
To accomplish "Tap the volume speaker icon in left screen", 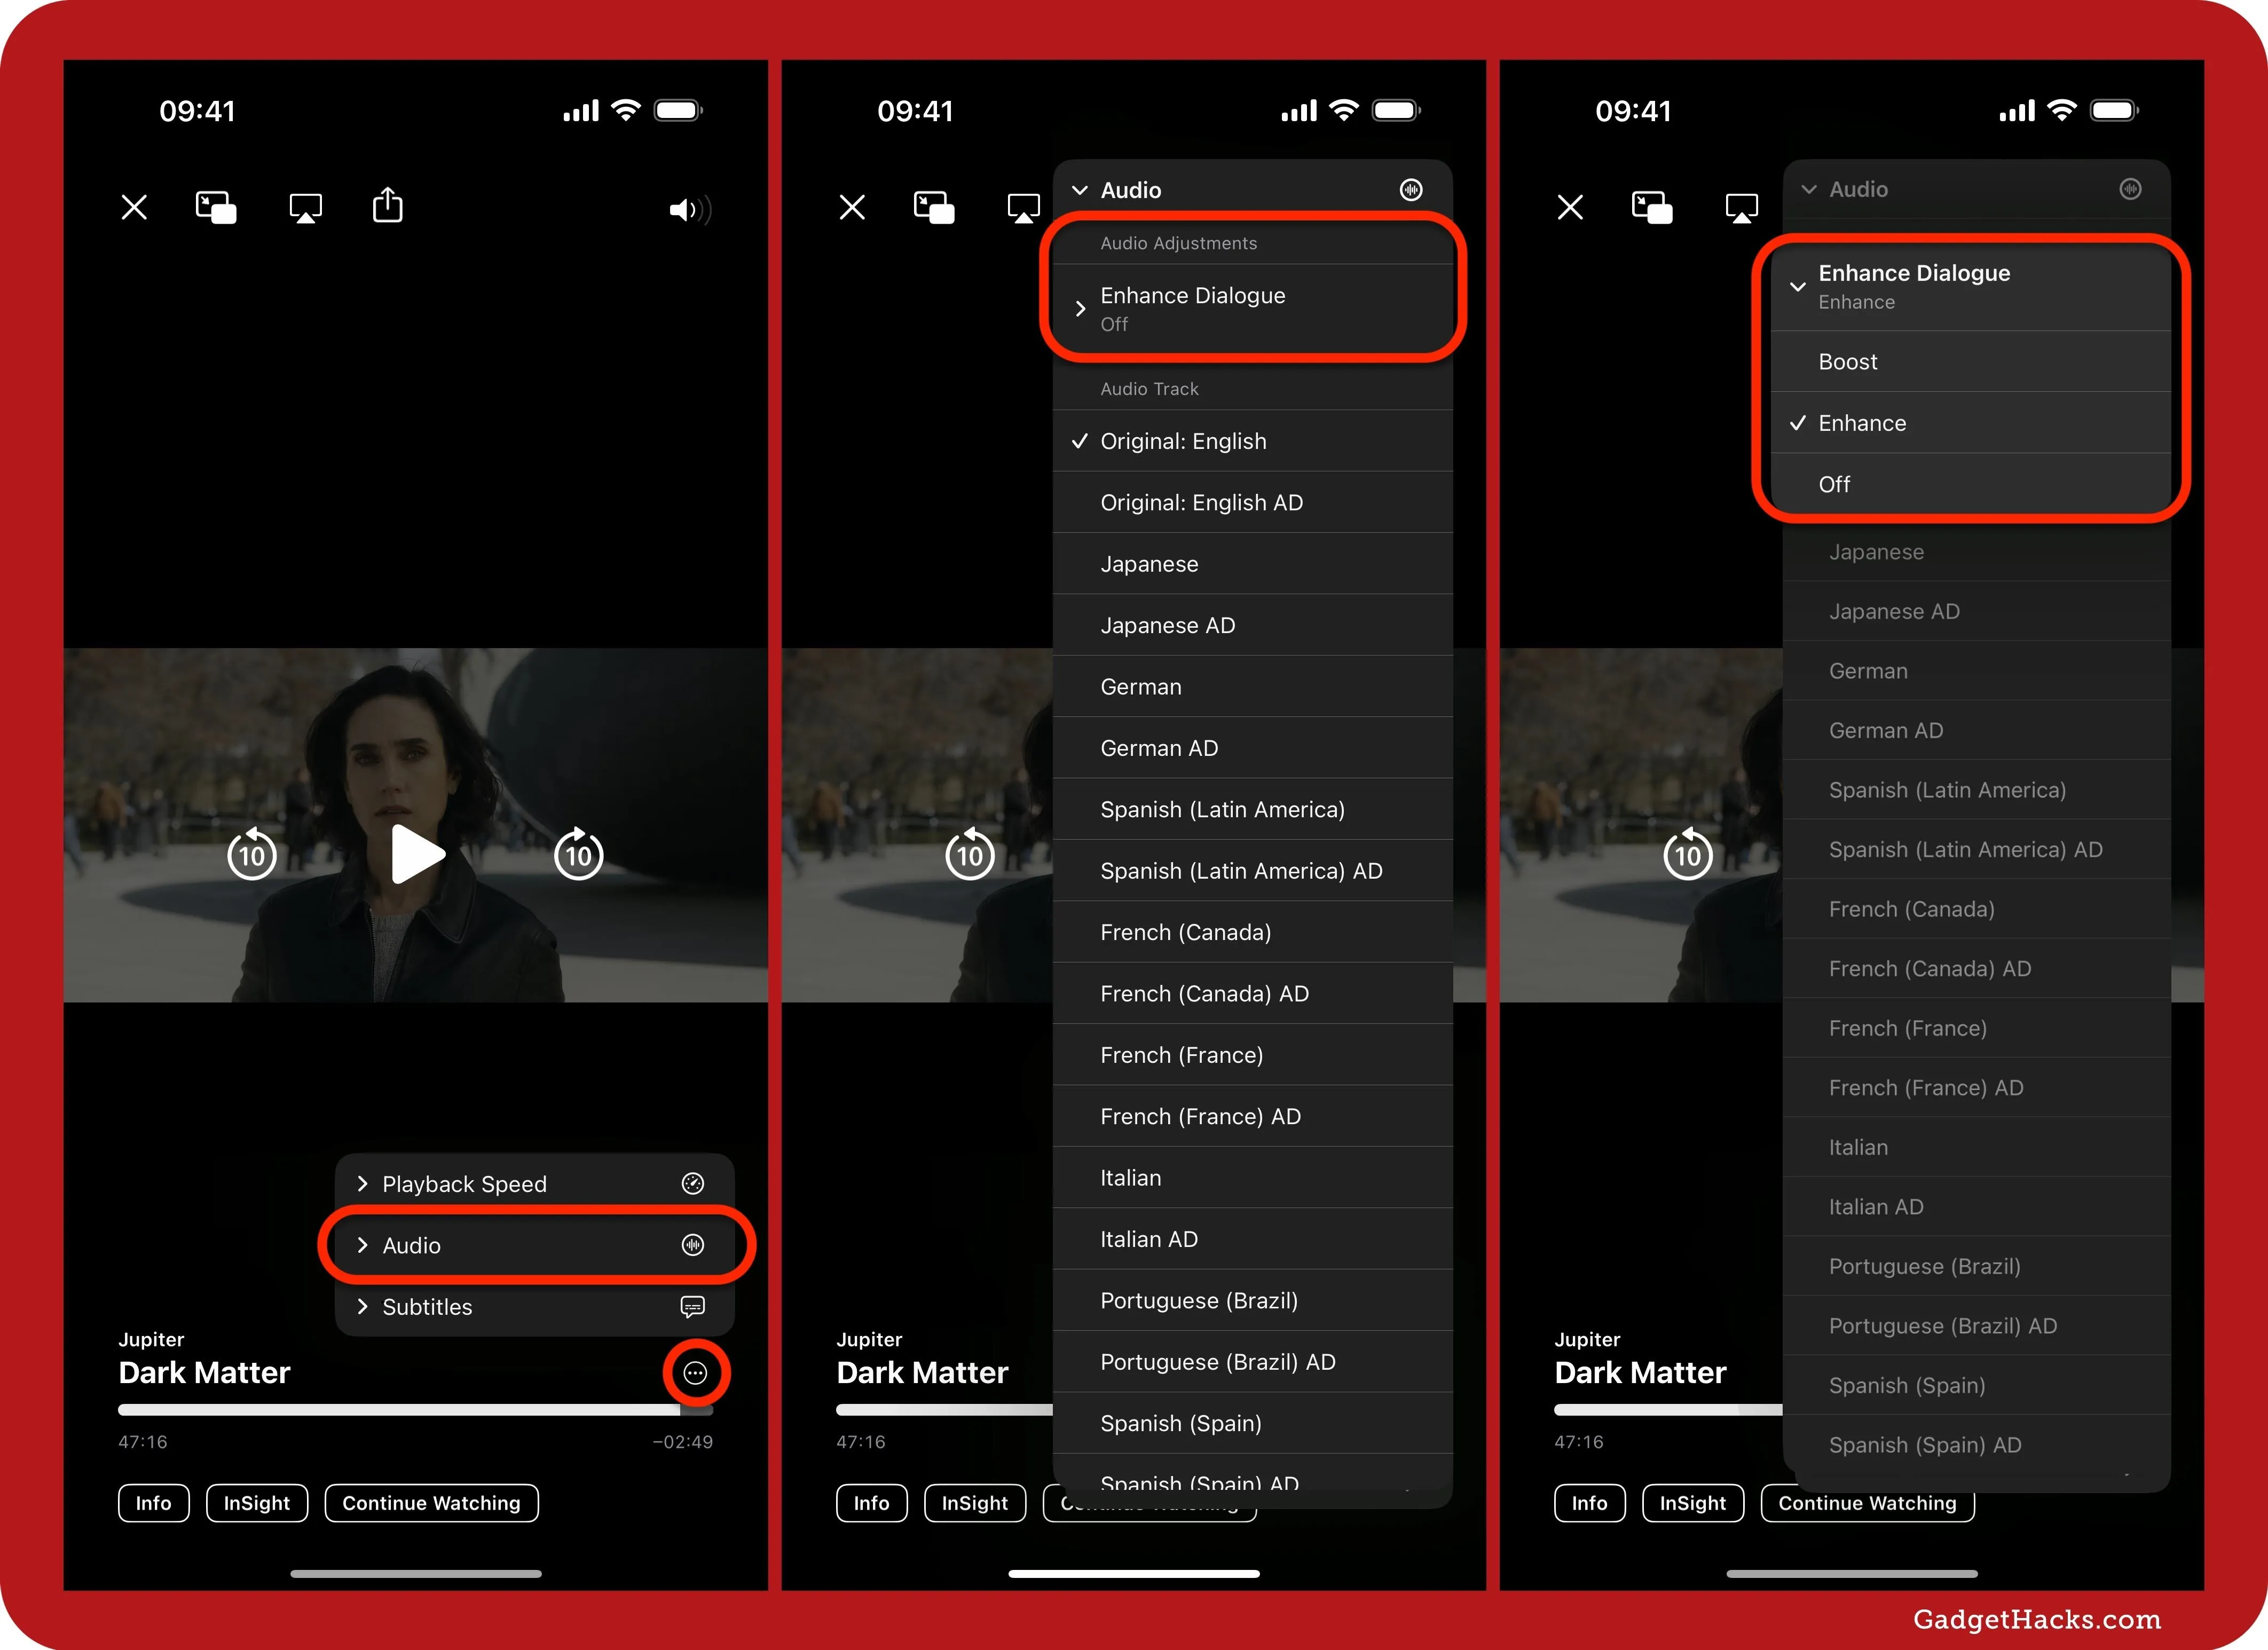I will [x=690, y=209].
